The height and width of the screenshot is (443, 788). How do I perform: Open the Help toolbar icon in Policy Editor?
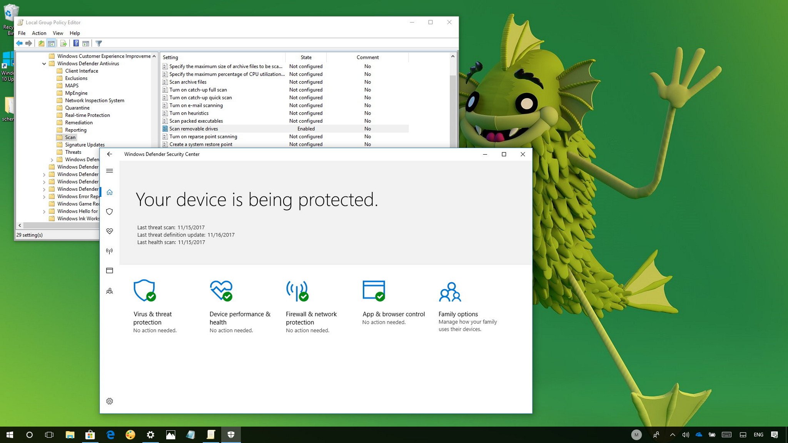(x=76, y=43)
